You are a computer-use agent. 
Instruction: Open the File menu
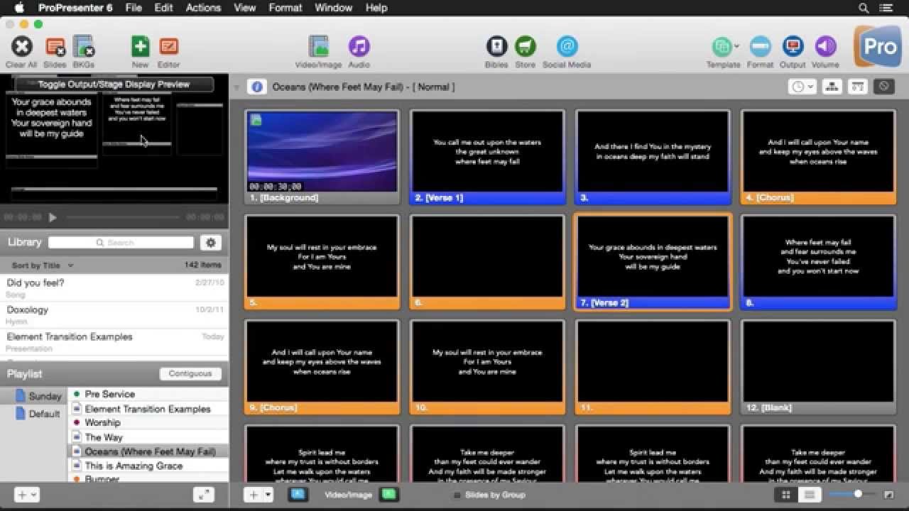pos(133,8)
